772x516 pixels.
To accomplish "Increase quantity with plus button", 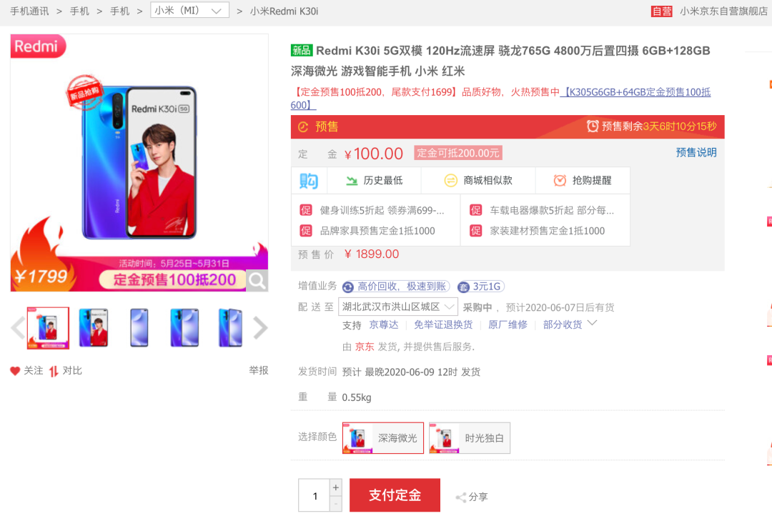I will tap(336, 487).
